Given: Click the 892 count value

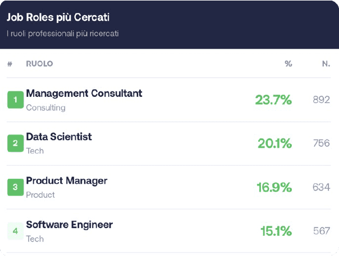Looking at the screenshot, I should click(321, 100).
